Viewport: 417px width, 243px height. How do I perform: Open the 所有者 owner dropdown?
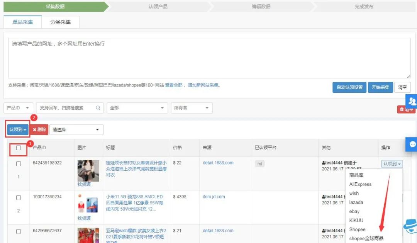192,108
